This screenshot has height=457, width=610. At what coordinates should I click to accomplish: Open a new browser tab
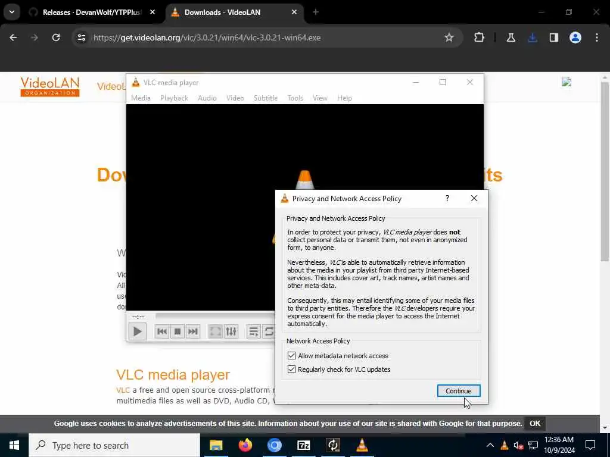[316, 12]
